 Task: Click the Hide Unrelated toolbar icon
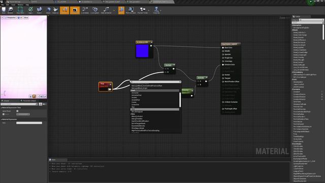pos(106,10)
